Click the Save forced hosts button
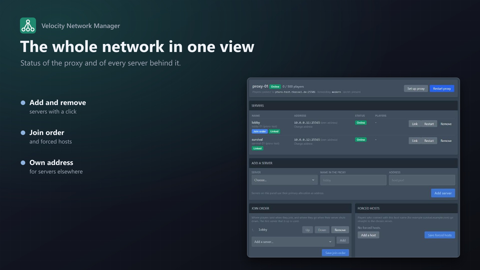 tap(440, 235)
